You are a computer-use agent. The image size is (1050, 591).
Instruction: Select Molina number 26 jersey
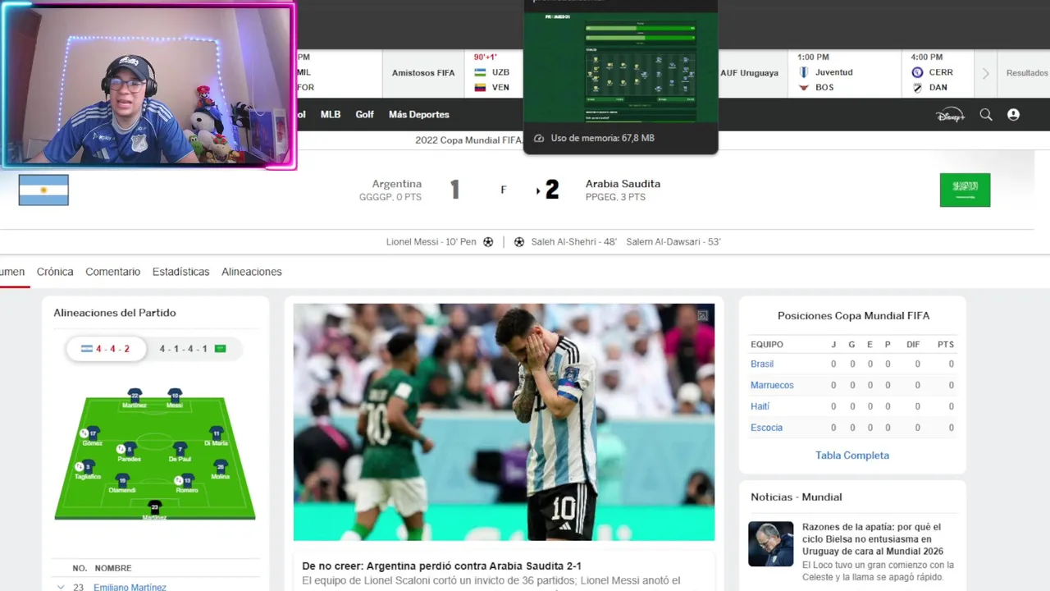(220, 466)
